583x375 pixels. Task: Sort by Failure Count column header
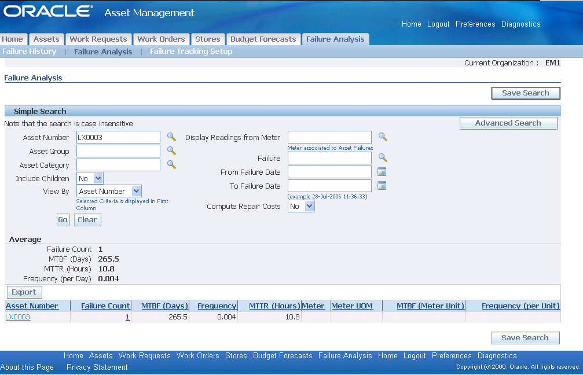[x=105, y=306]
